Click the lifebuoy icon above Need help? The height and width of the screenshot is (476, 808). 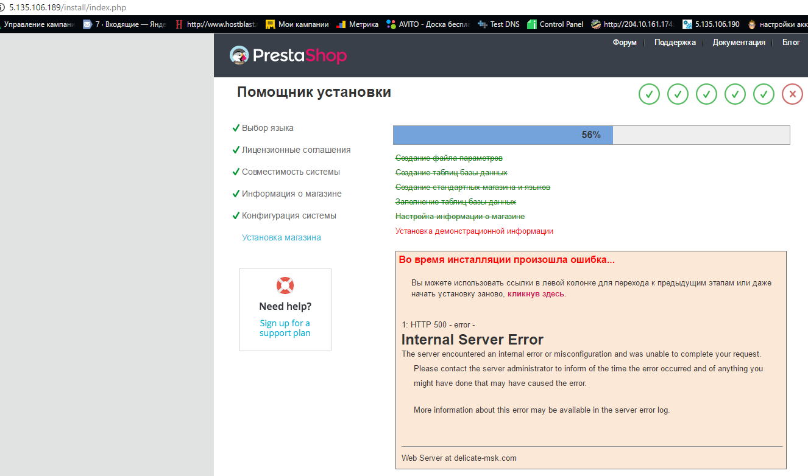285,285
